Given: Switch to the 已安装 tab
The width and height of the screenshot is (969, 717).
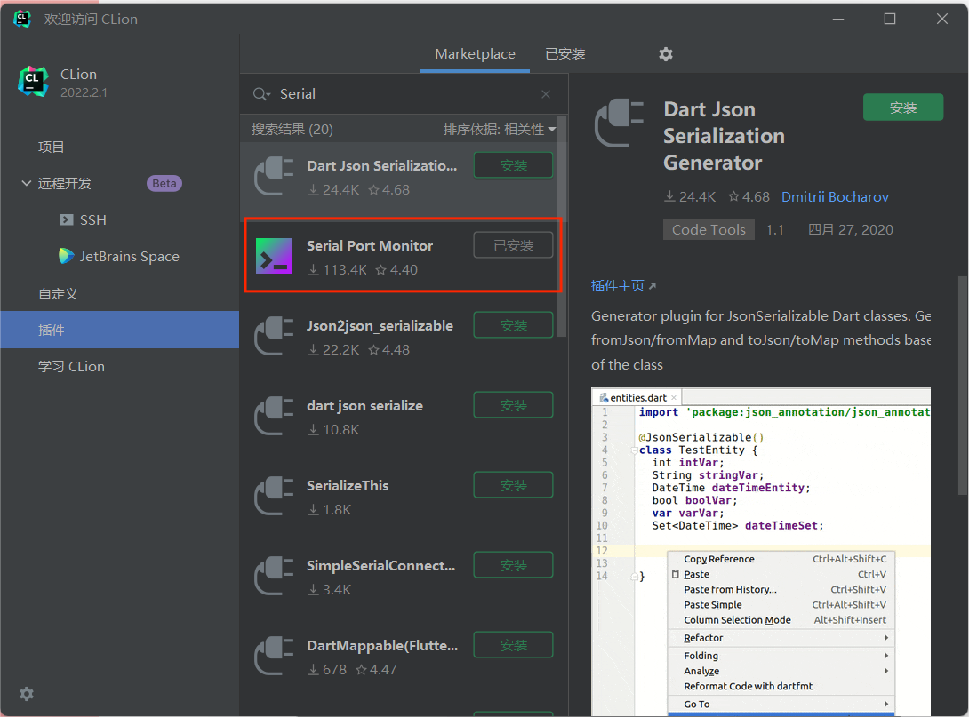Looking at the screenshot, I should 565,54.
